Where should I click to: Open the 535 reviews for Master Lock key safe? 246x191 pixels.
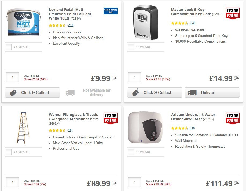tap(193, 23)
